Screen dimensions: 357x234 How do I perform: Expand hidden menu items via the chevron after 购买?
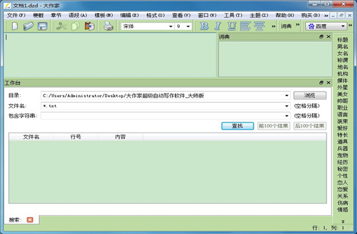coord(326,16)
